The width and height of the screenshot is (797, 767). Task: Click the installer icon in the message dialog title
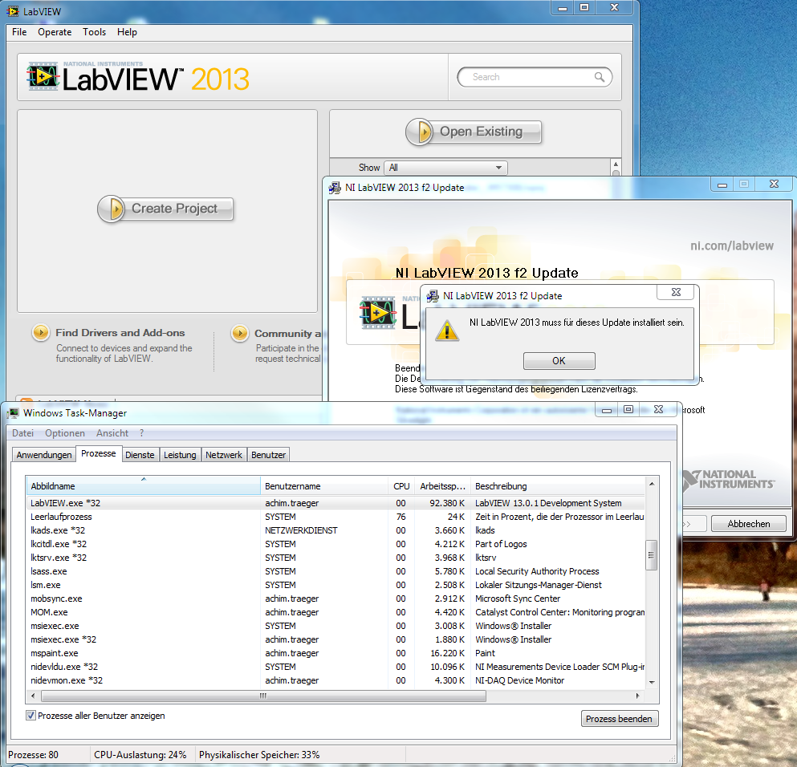click(432, 296)
